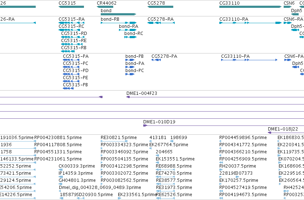
Task: Open the RE31973.5prime EST
Action: click(174, 188)
